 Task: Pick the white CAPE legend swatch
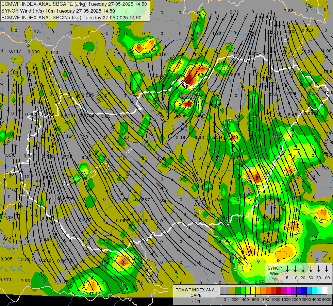point(325,291)
